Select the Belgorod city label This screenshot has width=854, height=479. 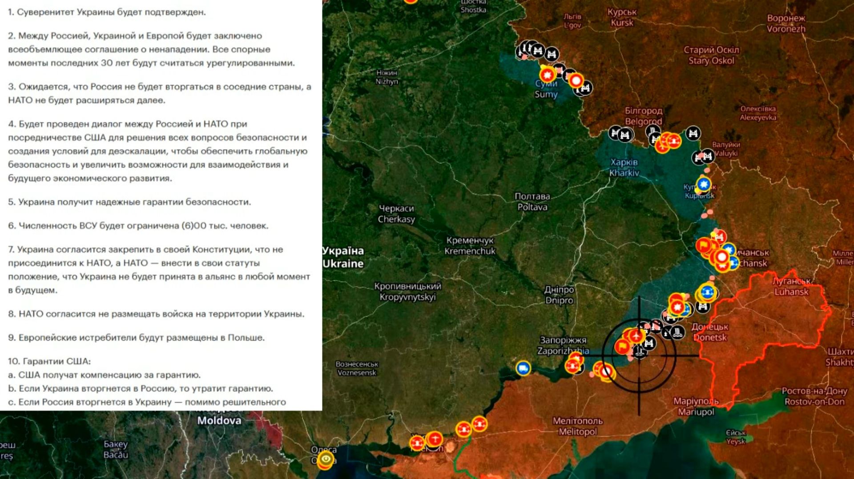644,116
